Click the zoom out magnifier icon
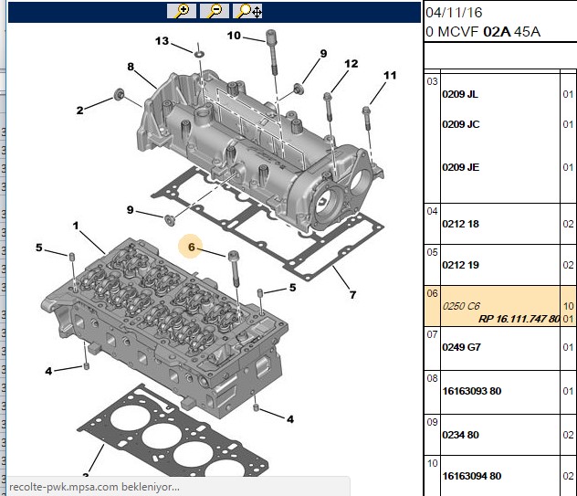The width and height of the screenshot is (577, 496). [215, 11]
